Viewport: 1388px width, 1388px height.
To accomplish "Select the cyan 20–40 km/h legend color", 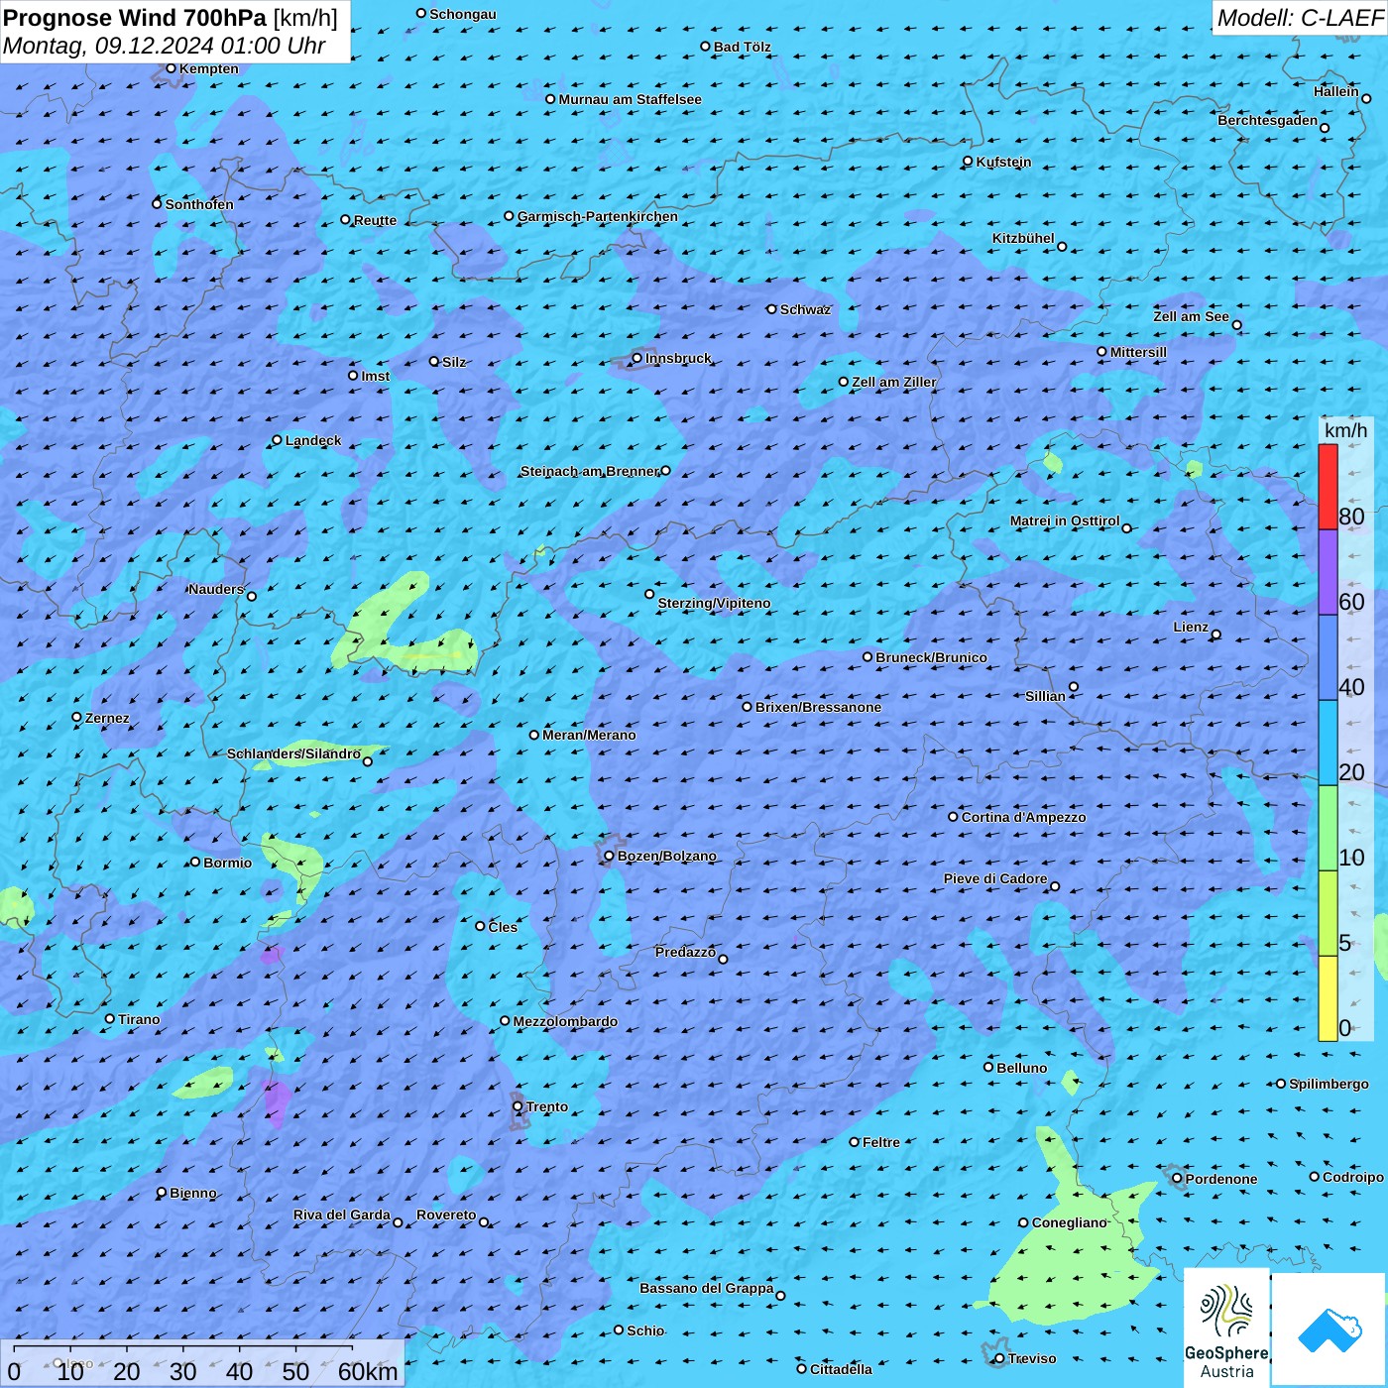I will coord(1328,744).
